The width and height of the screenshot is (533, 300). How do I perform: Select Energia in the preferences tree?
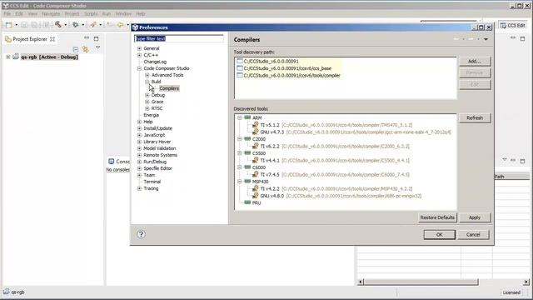151,115
